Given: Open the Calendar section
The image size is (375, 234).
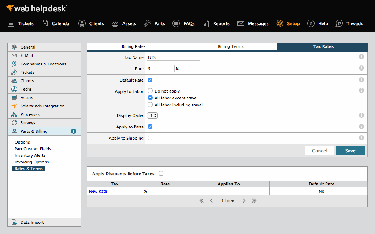Looking at the screenshot, I should (x=56, y=23).
